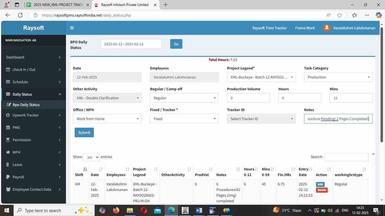The height and width of the screenshot is (216, 385).
Task: Click browser back arrow
Action: pyautogui.click(x=8, y=15)
